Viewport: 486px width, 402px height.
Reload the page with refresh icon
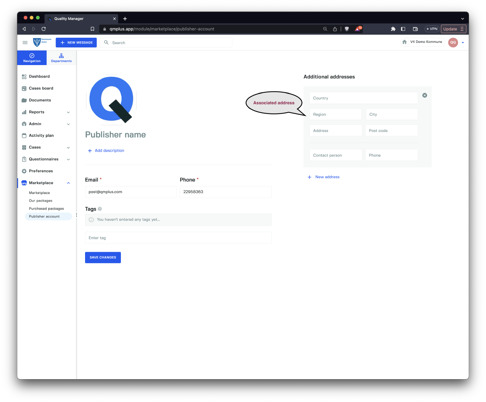(44, 29)
